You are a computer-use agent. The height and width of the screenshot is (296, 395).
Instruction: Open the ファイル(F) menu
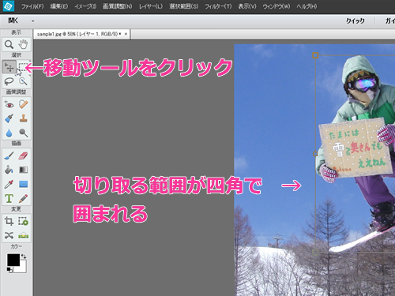32,6
